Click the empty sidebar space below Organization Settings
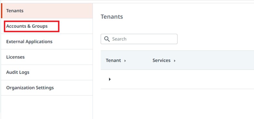Viewport: 254px width, 119px height. [x=47, y=107]
